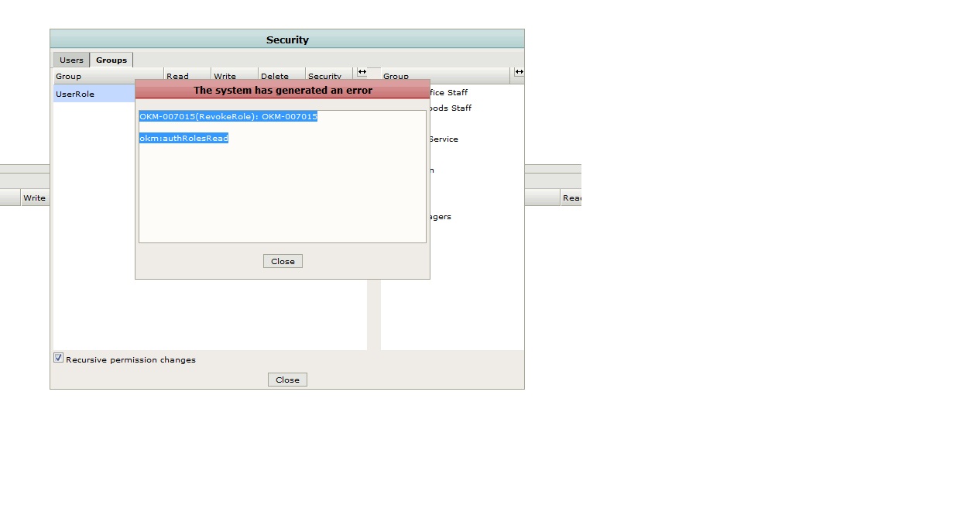Click the OKM-007015(RevokeRole) error message line
967x519 pixels.
pyautogui.click(x=228, y=116)
